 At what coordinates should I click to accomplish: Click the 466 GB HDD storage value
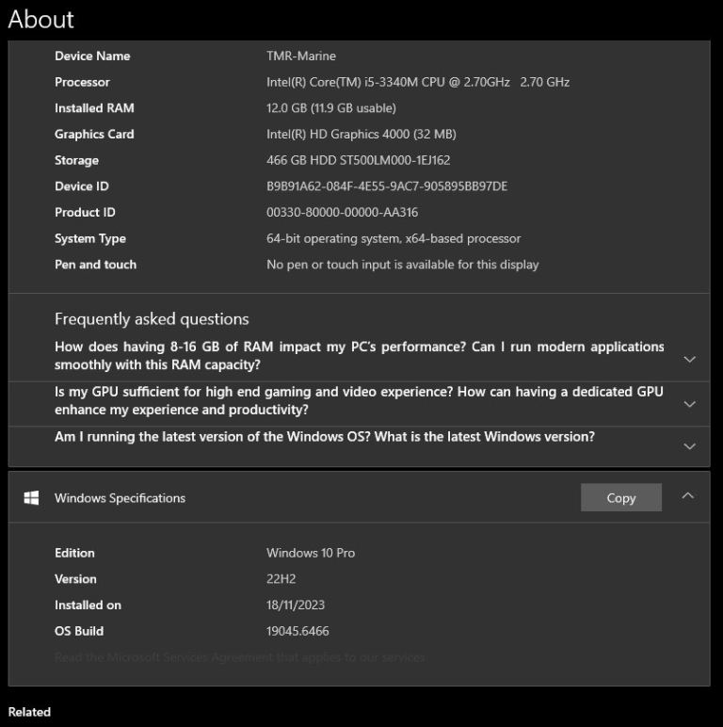coord(358,160)
